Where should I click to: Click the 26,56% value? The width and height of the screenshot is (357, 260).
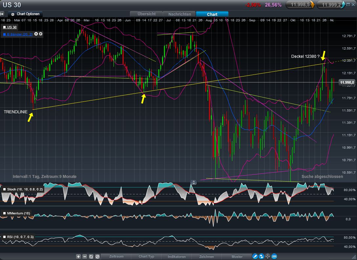point(273,5)
